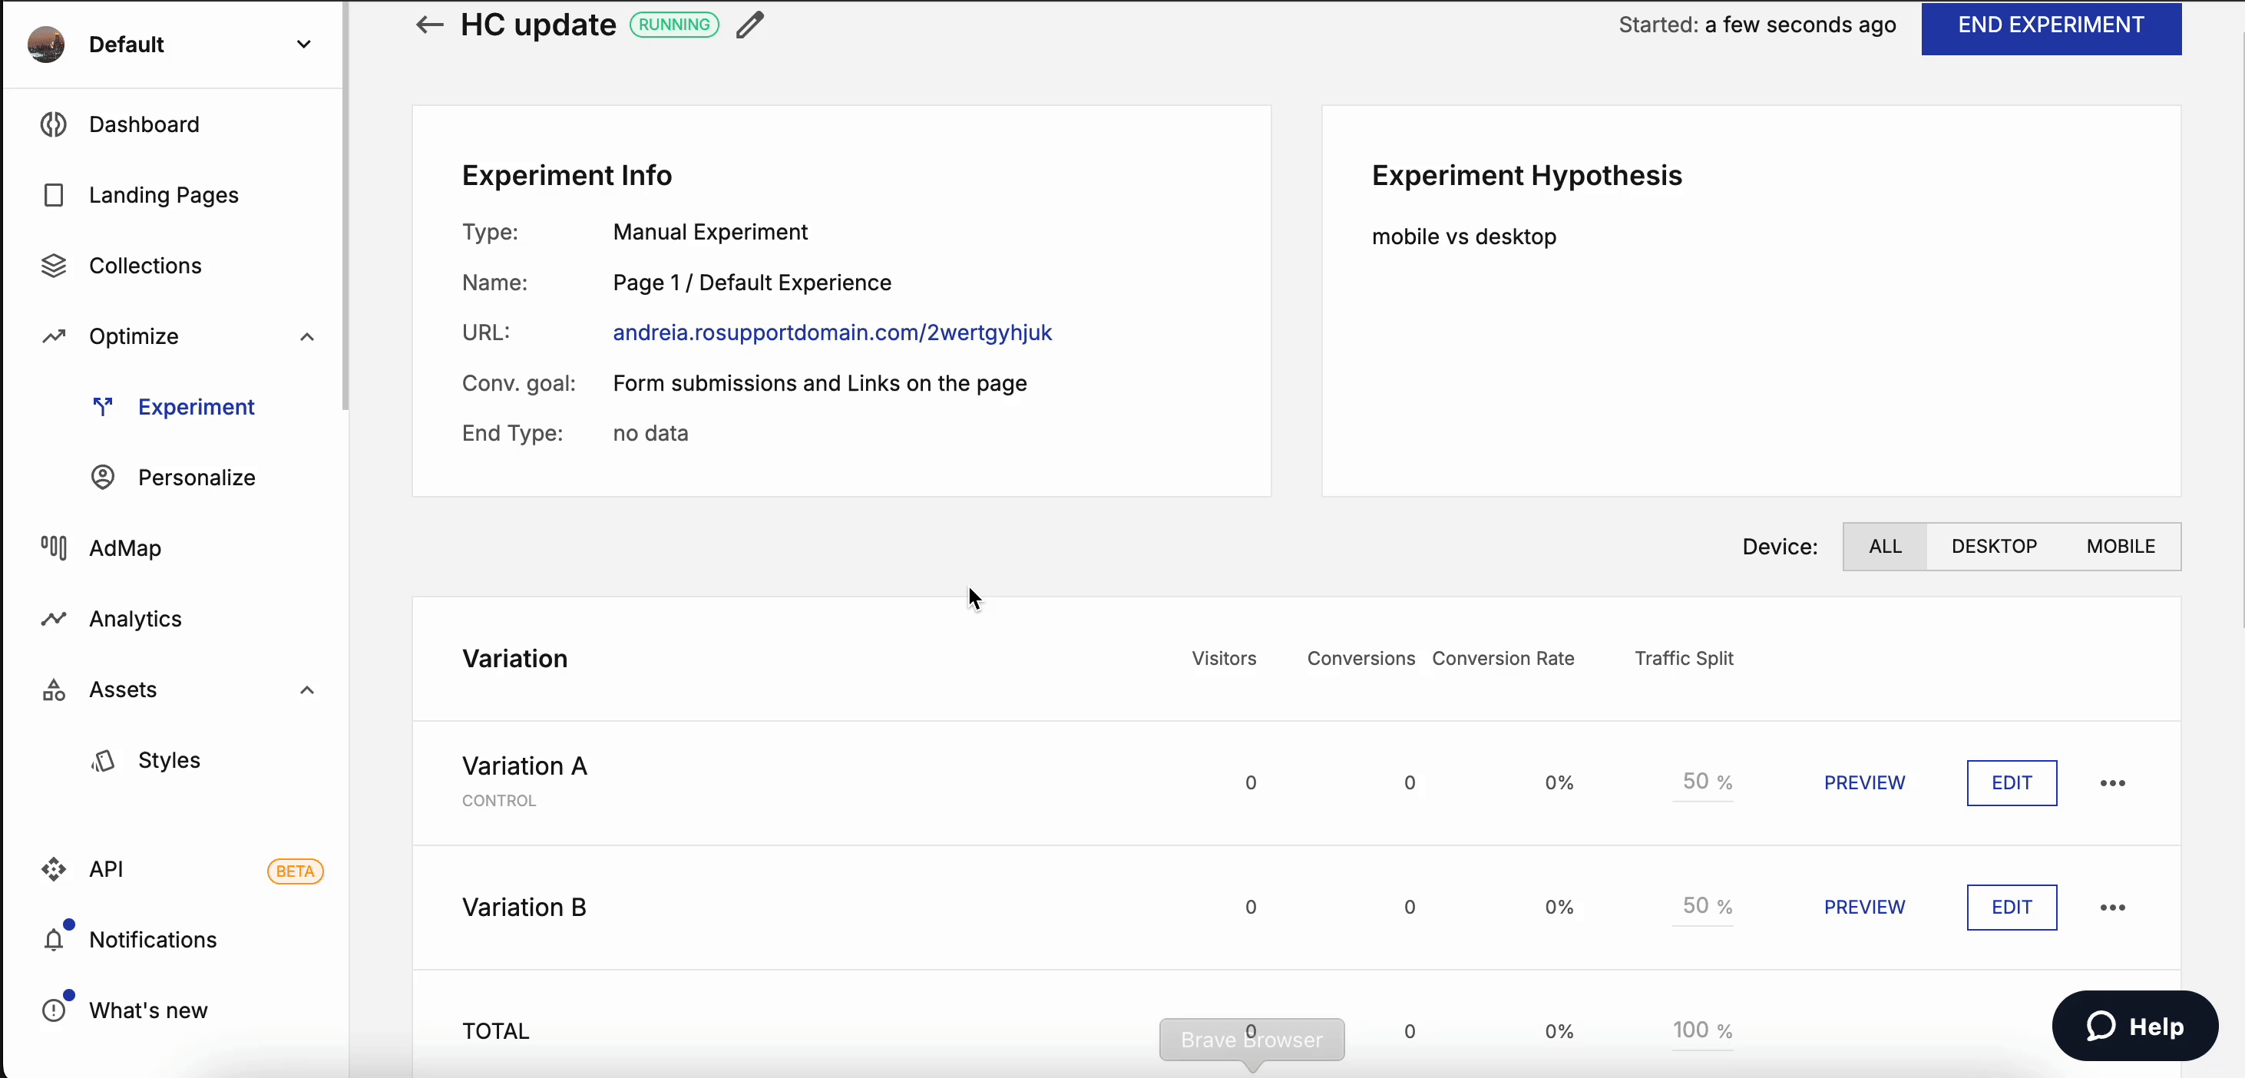Click Variation A traffic split field
2245x1078 pixels.
click(x=1695, y=782)
